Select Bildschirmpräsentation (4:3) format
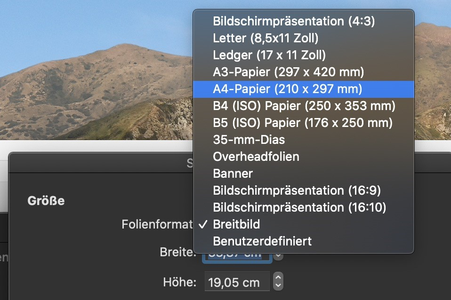The height and width of the screenshot is (300, 451). coord(294,21)
